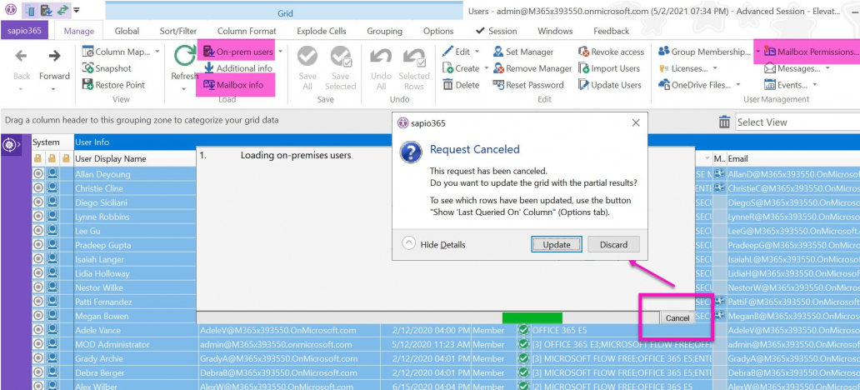This screenshot has height=390, width=860.
Task: Load Mailbox info
Action: point(233,84)
